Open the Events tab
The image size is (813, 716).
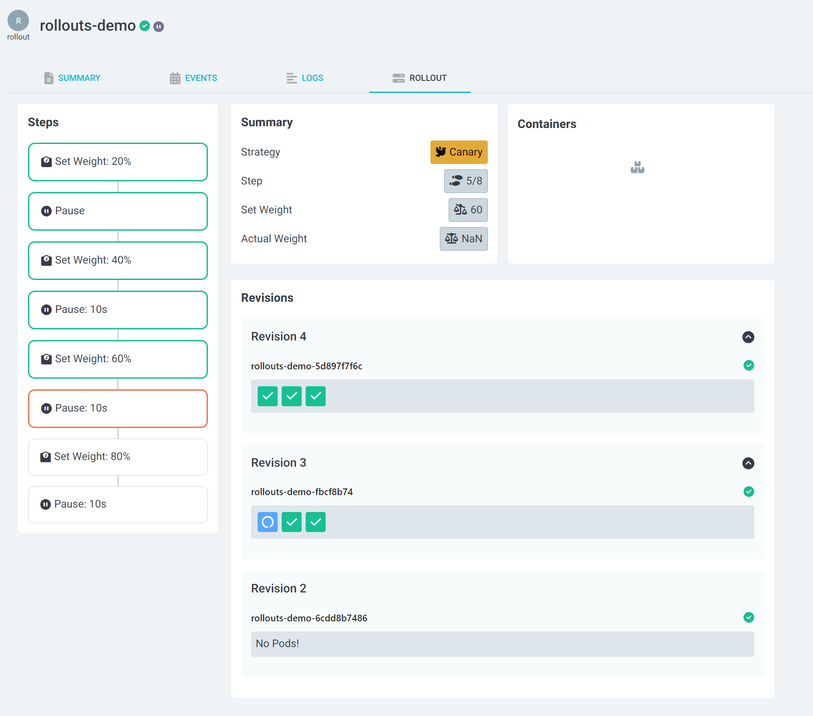click(193, 78)
